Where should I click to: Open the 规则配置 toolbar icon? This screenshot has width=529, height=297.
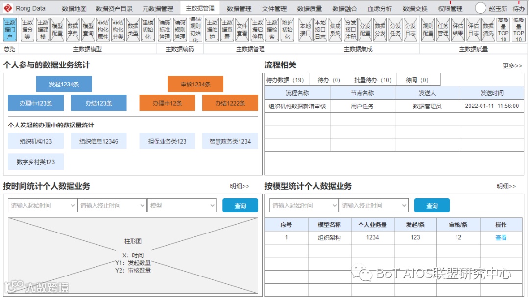pos(428,30)
